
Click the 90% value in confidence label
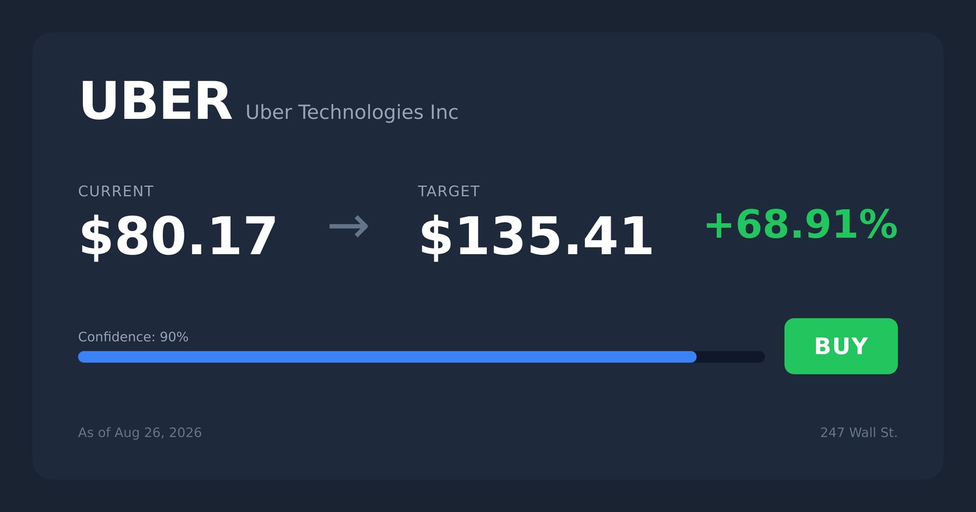coord(174,337)
